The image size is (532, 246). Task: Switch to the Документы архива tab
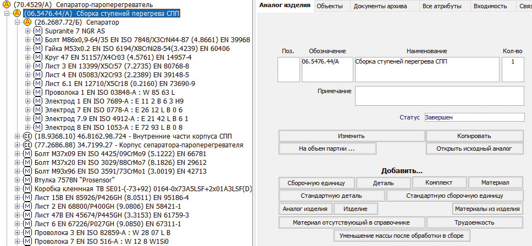[380, 7]
